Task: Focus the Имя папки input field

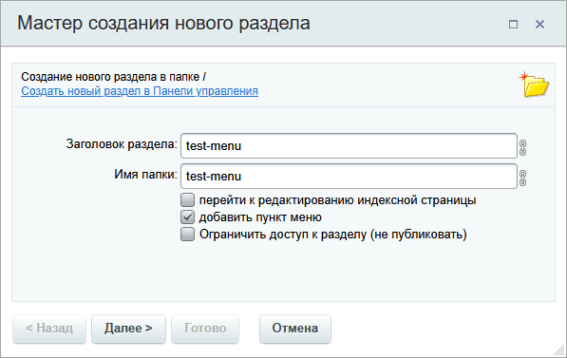Action: click(349, 176)
